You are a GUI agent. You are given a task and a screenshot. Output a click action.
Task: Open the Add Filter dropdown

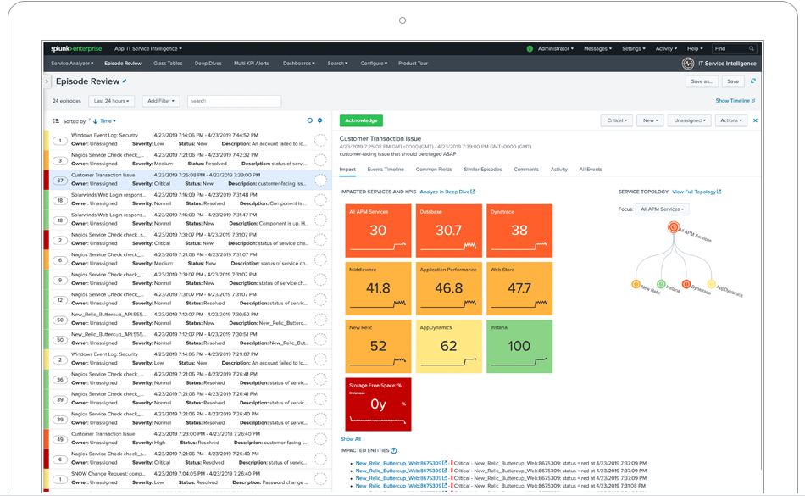(x=161, y=101)
